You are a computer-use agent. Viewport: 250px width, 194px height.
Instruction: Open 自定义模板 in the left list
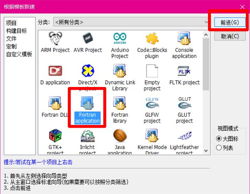click(19, 54)
